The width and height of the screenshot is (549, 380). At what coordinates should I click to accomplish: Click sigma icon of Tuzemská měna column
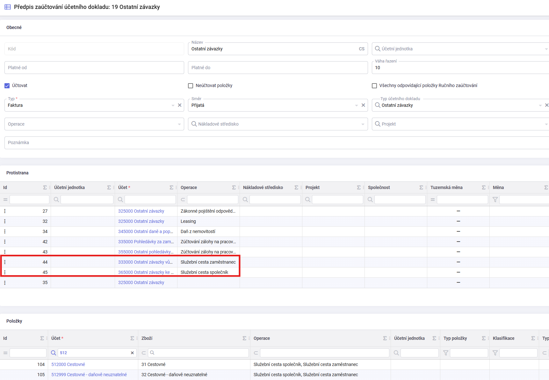[x=484, y=187]
